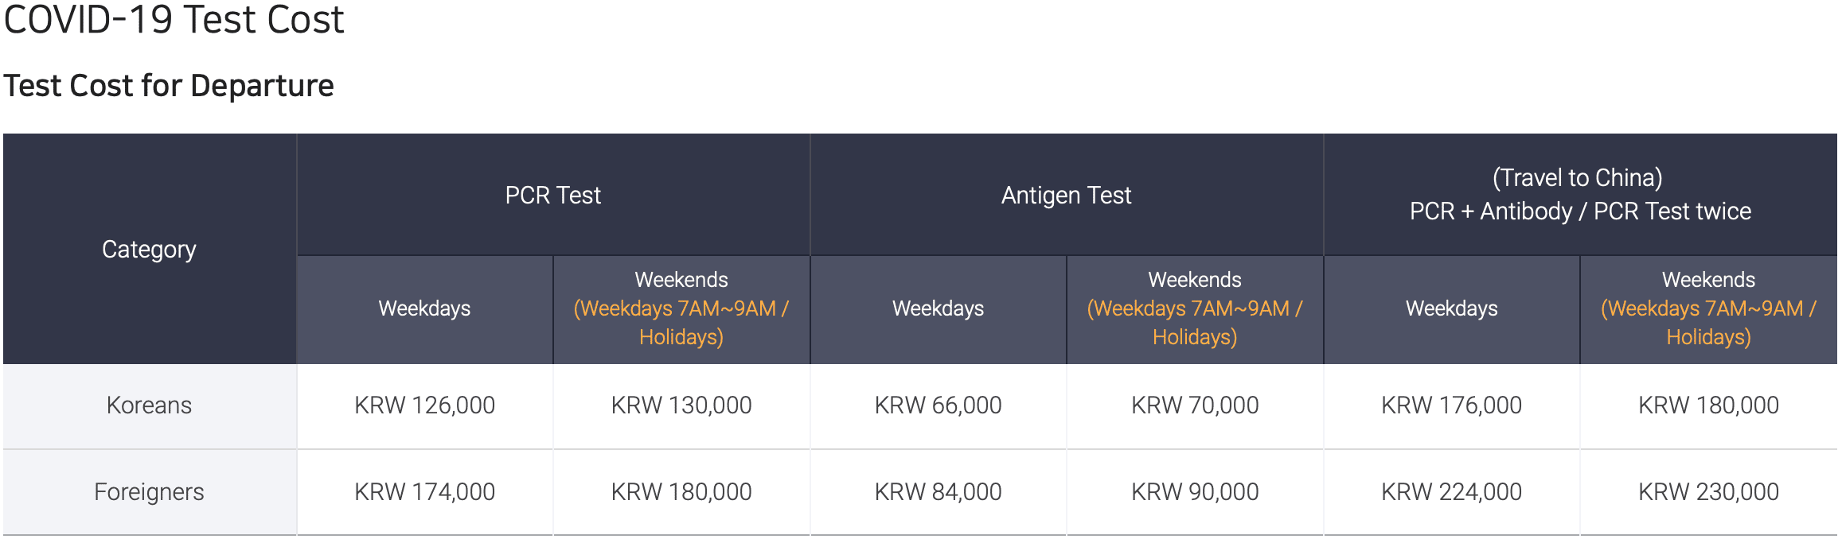Screen dimensions: 1842x539
Task: Click the KRW 174,000 foreigner PCR price
Action: coord(424,492)
